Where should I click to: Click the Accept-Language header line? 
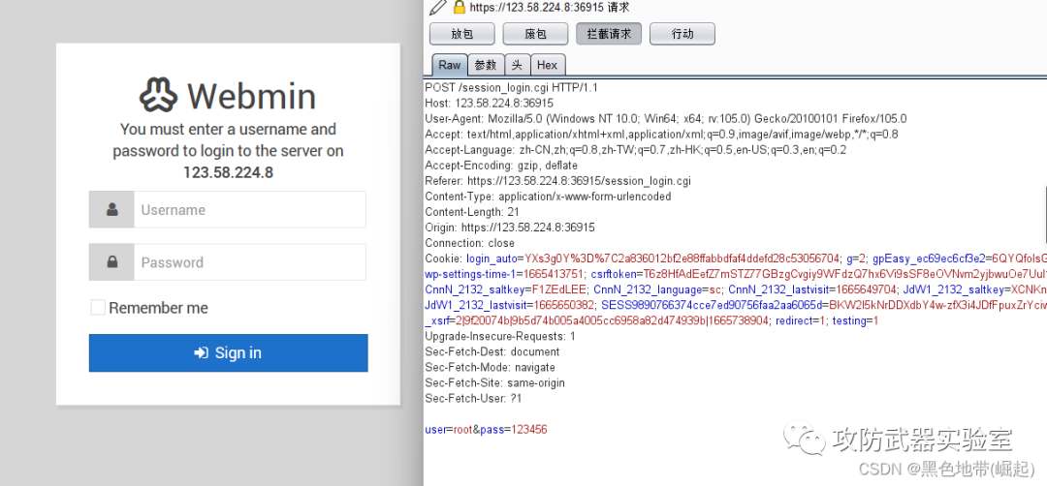click(x=637, y=150)
